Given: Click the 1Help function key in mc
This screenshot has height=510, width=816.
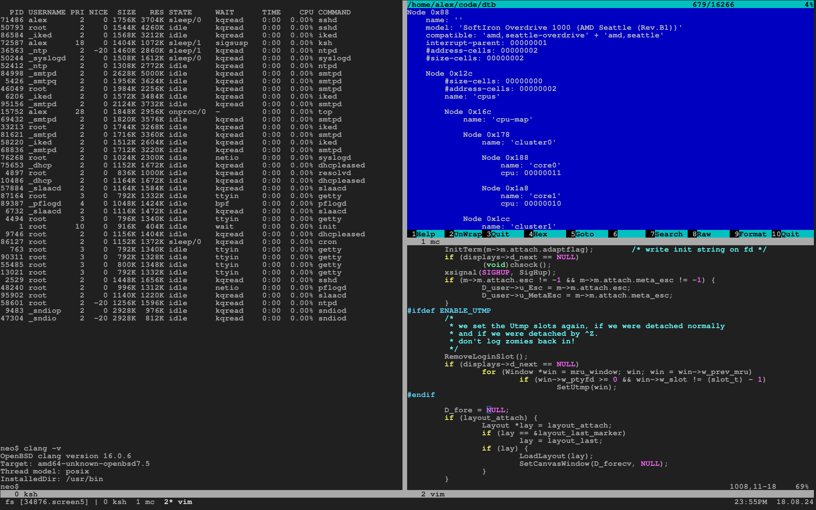Looking at the screenshot, I should tap(425, 234).
